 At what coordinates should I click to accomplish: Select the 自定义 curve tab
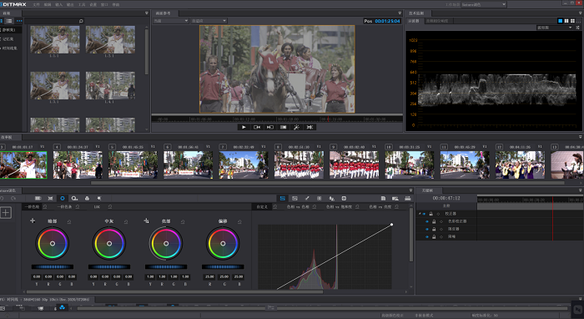262,206
